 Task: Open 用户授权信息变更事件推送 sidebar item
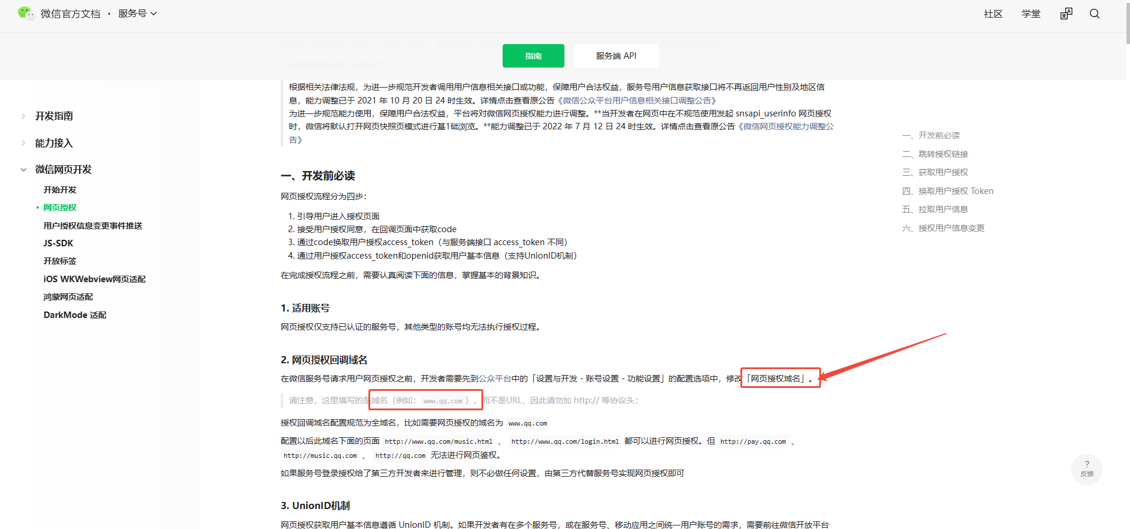[93, 226]
